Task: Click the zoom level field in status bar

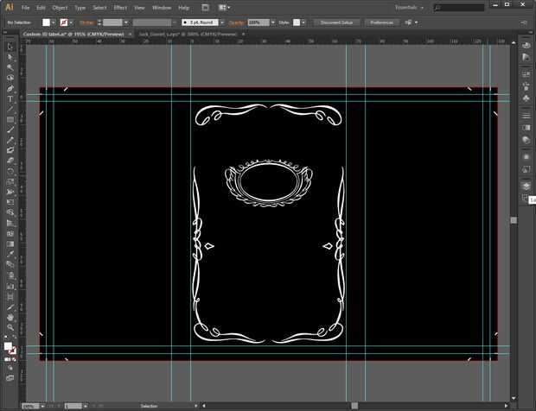Action: tap(30, 406)
